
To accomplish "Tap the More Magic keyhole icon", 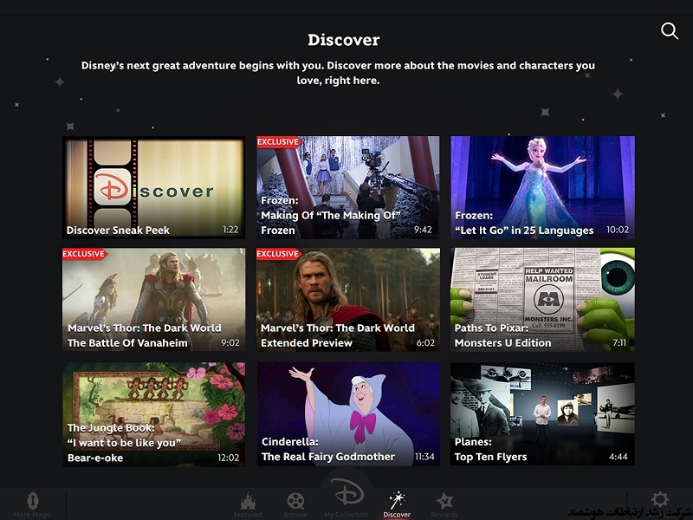I will 33,501.
